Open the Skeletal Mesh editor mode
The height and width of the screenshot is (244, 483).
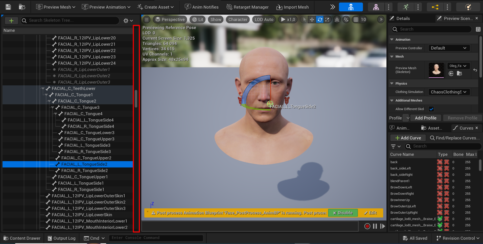point(376,7)
